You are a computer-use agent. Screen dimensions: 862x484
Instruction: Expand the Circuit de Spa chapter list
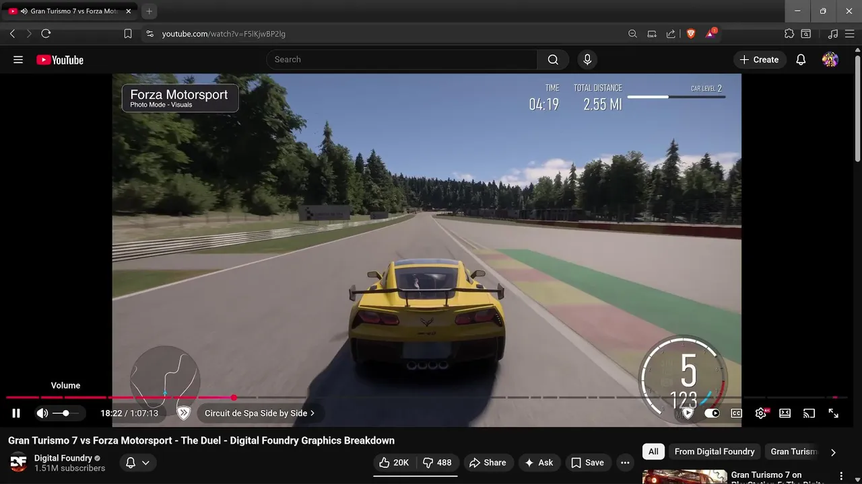pos(259,413)
